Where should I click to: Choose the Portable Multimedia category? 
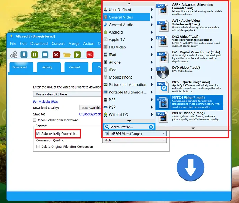pyautogui.click(x=129, y=92)
